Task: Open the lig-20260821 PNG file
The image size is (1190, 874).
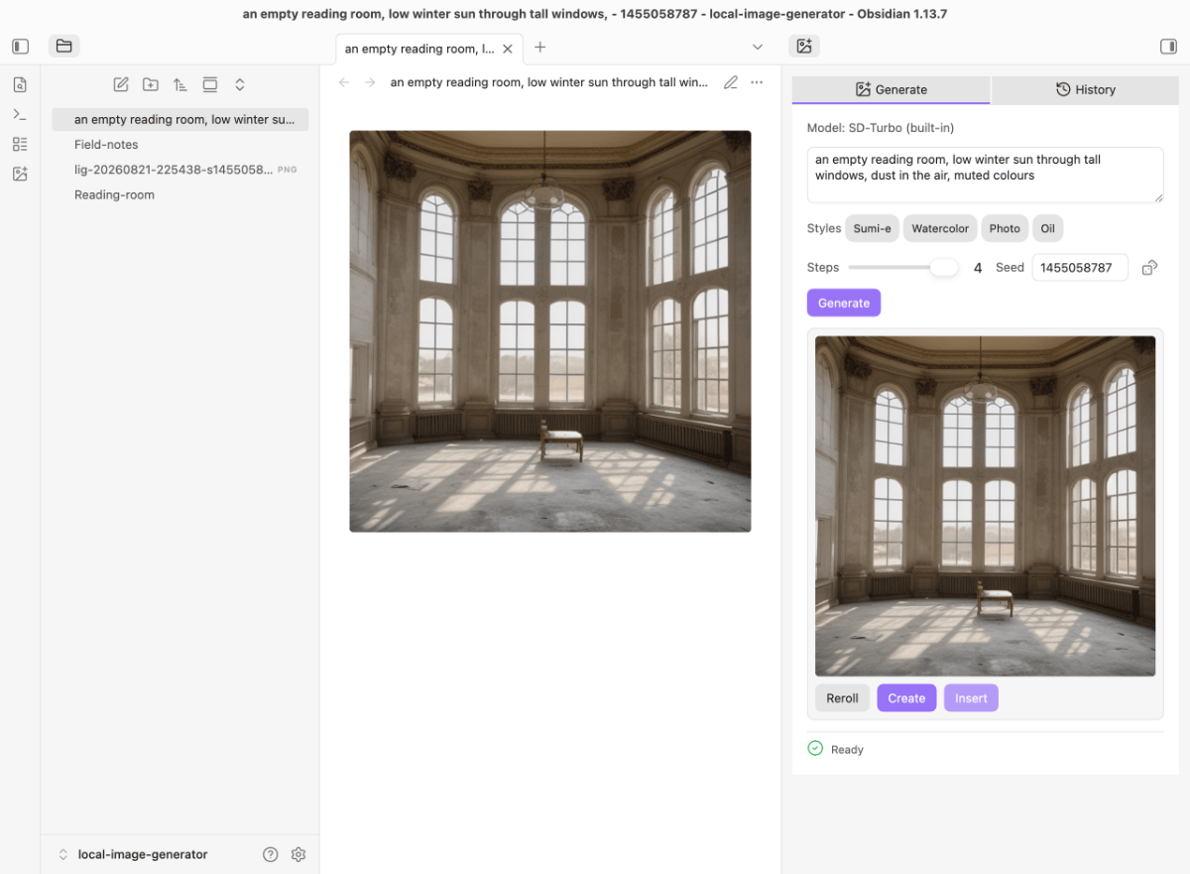Action: (179, 170)
